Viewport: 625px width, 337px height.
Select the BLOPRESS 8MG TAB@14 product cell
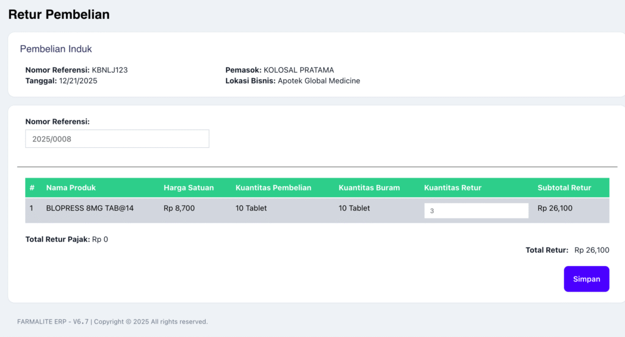[90, 208]
